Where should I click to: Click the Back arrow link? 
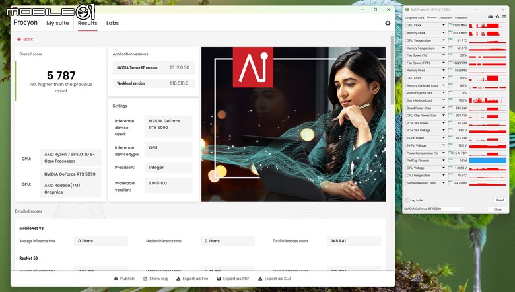click(x=25, y=39)
